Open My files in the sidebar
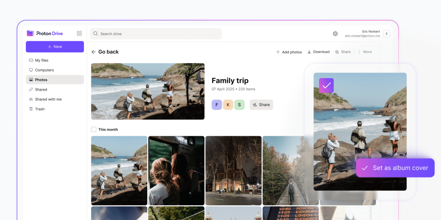This screenshot has height=220, width=441. tap(55, 60)
